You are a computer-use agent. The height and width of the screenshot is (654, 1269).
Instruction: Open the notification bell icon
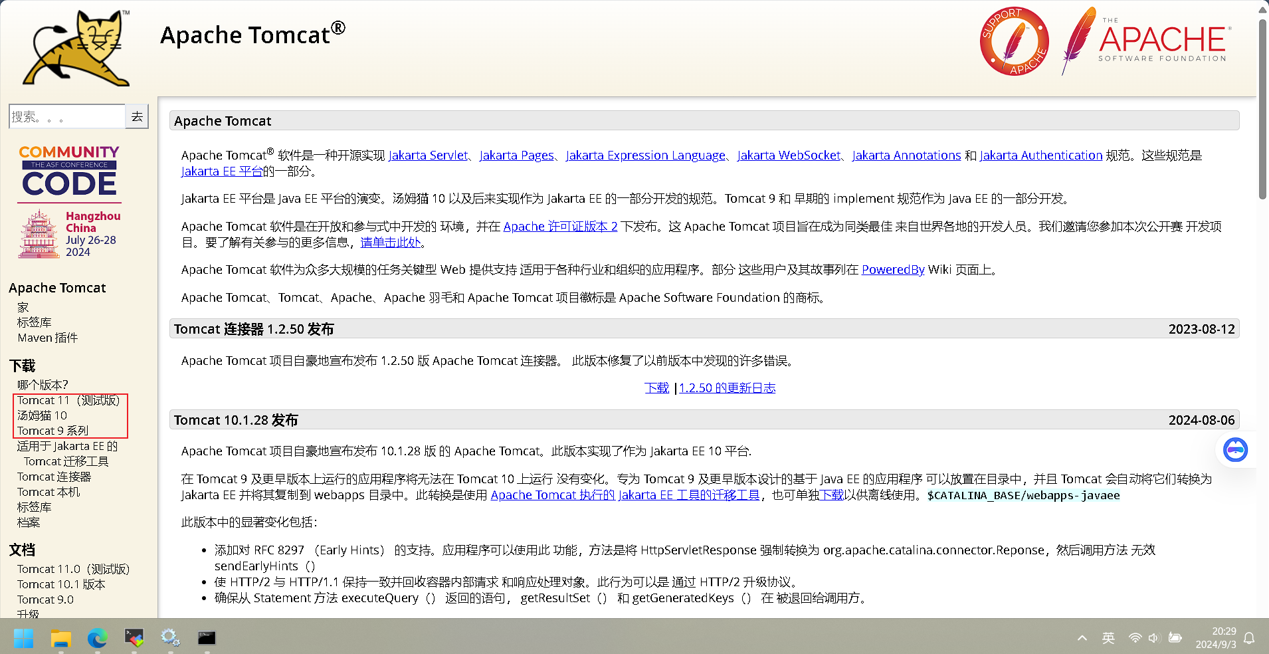click(x=1249, y=638)
